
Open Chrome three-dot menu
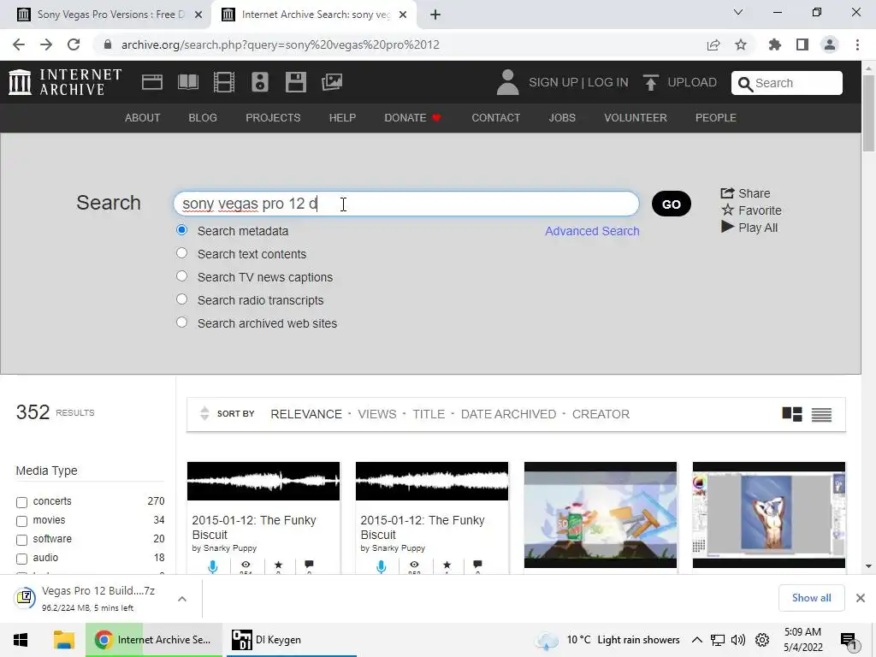(x=857, y=44)
